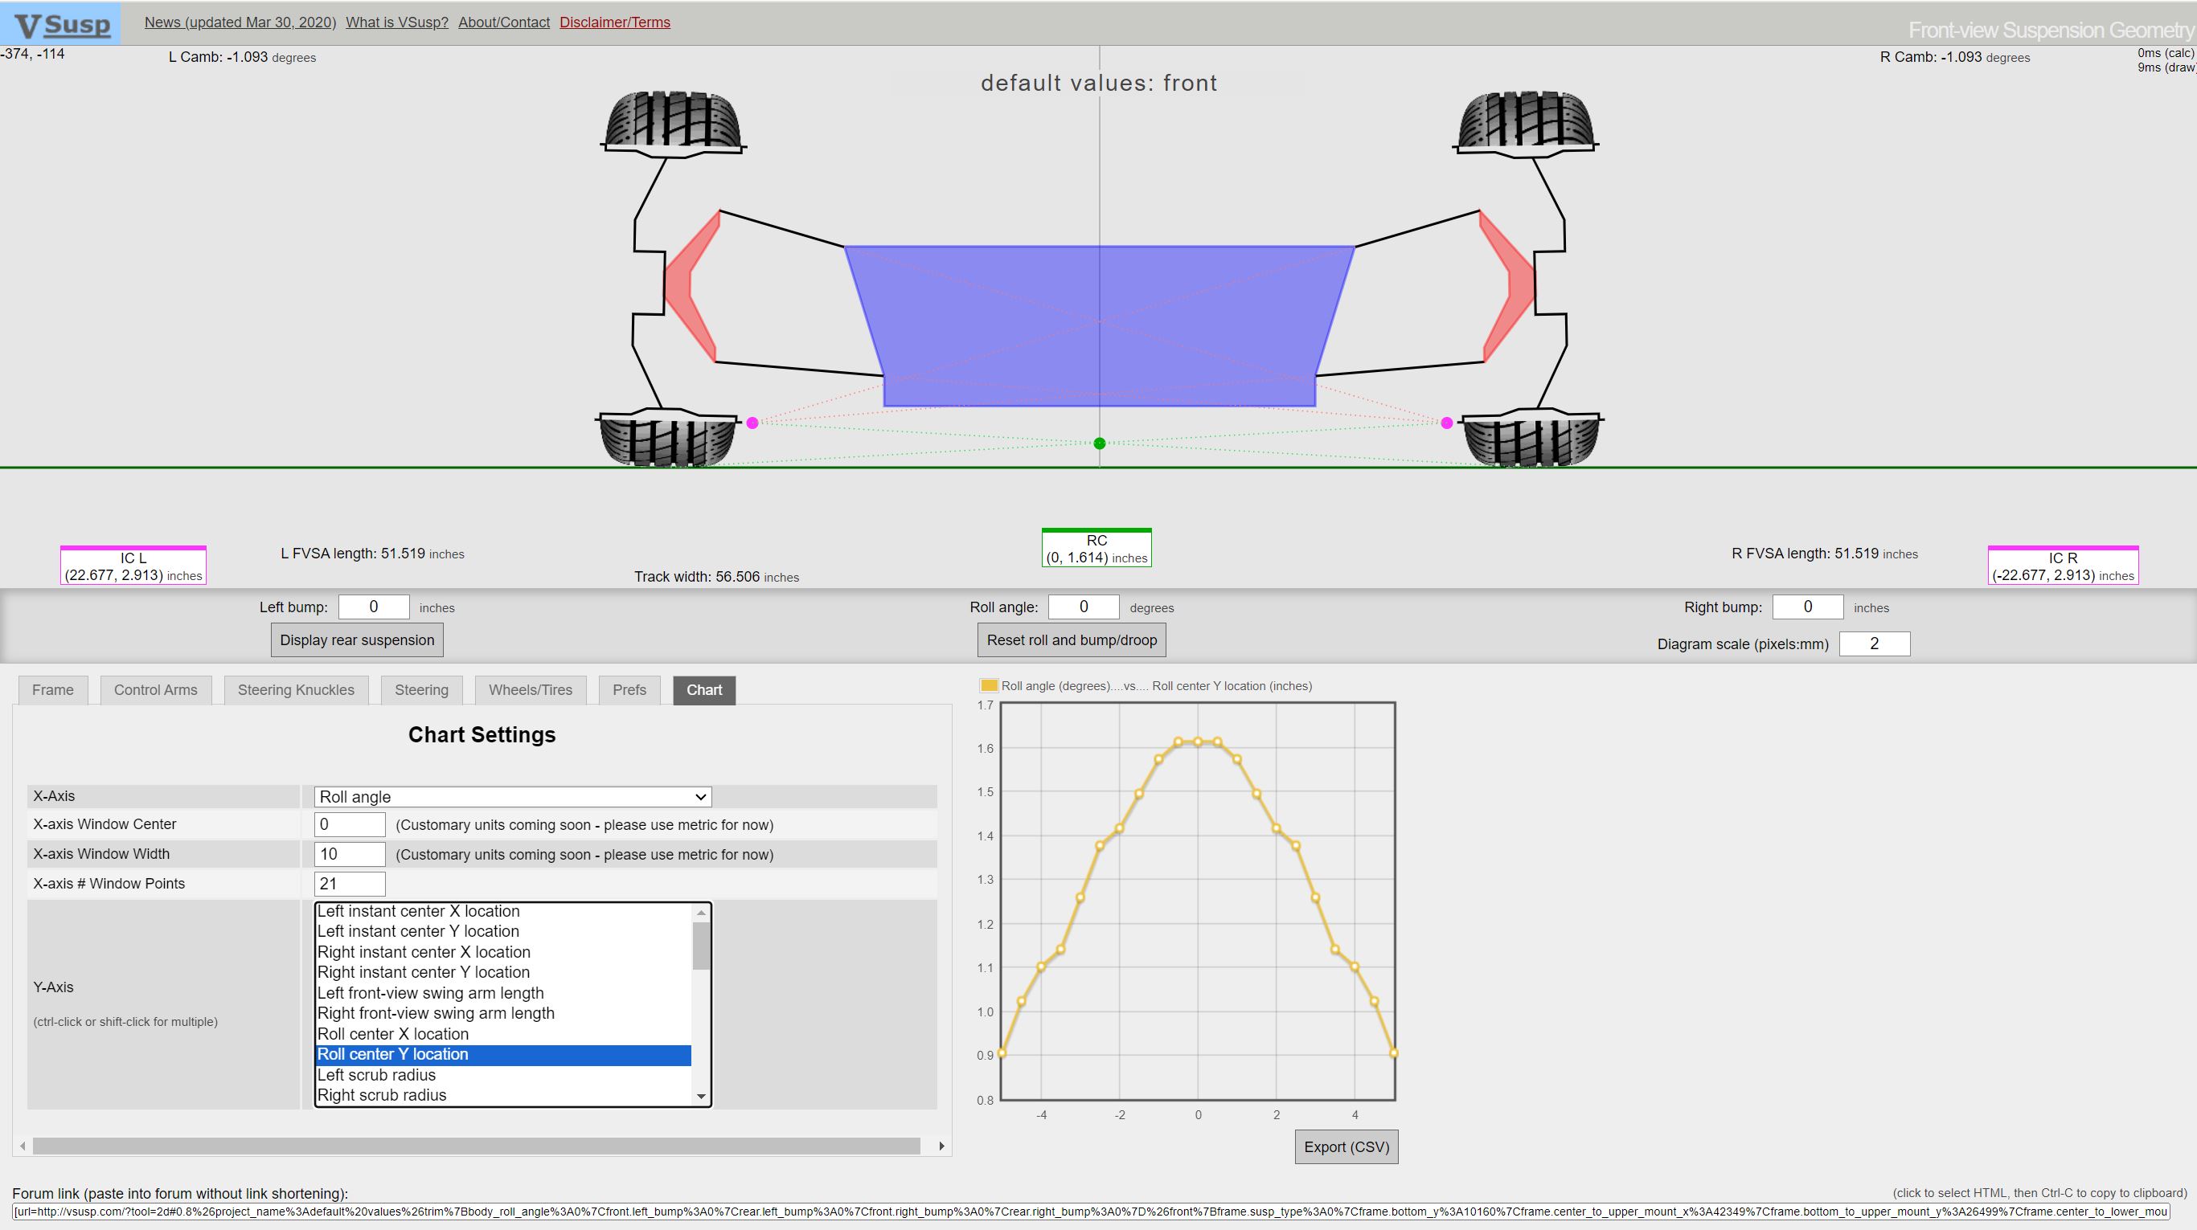Screen dimensions: 2197x1230
Task: Click the green roll center dot
Action: (1100, 443)
